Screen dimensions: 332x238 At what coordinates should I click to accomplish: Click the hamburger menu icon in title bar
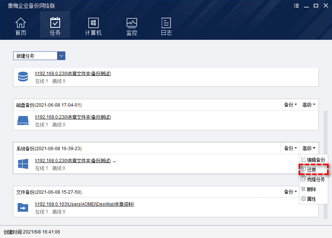(297, 6)
